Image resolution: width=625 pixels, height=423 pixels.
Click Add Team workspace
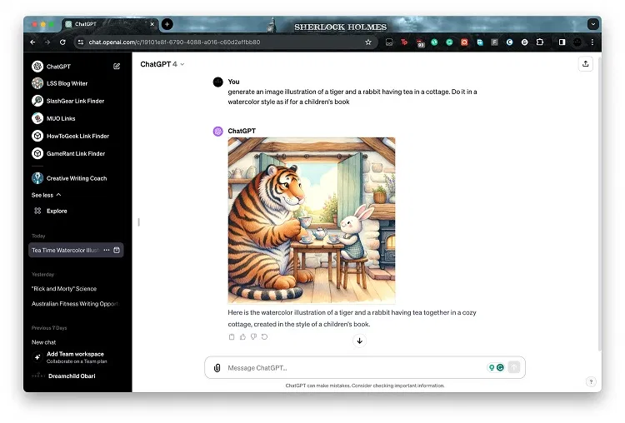pos(75,354)
